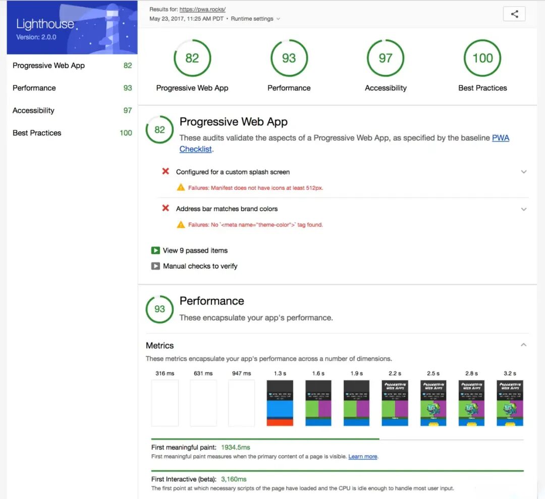545x499 pixels.
Task: Click the 631 ms filmstrip frame
Action: click(203, 403)
